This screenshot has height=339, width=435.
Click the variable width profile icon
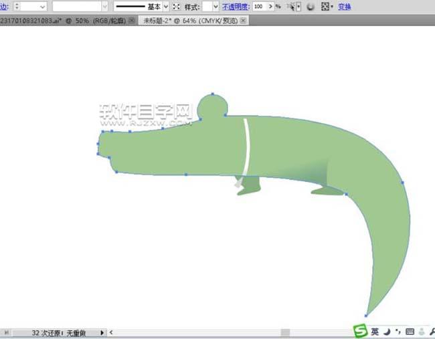(x=177, y=6)
